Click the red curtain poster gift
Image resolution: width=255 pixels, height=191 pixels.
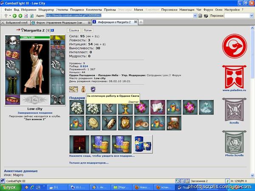point(79,144)
